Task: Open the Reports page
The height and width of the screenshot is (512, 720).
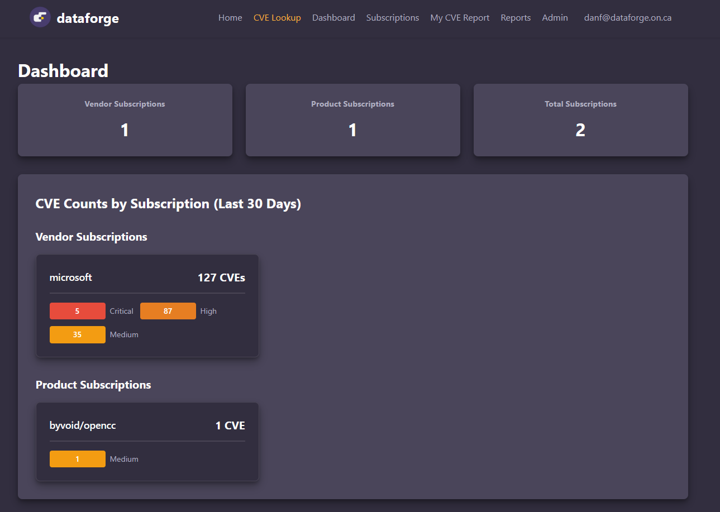Action: pos(516,18)
